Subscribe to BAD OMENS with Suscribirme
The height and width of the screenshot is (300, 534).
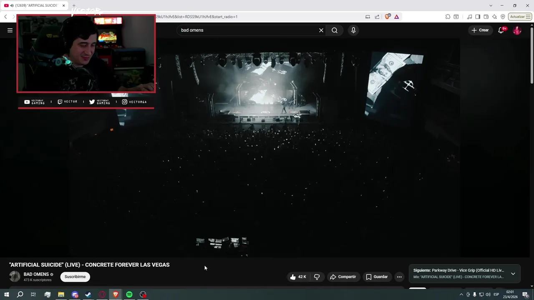pyautogui.click(x=75, y=277)
